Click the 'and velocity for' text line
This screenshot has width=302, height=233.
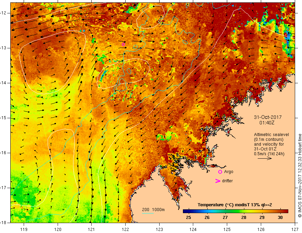click(x=269, y=144)
